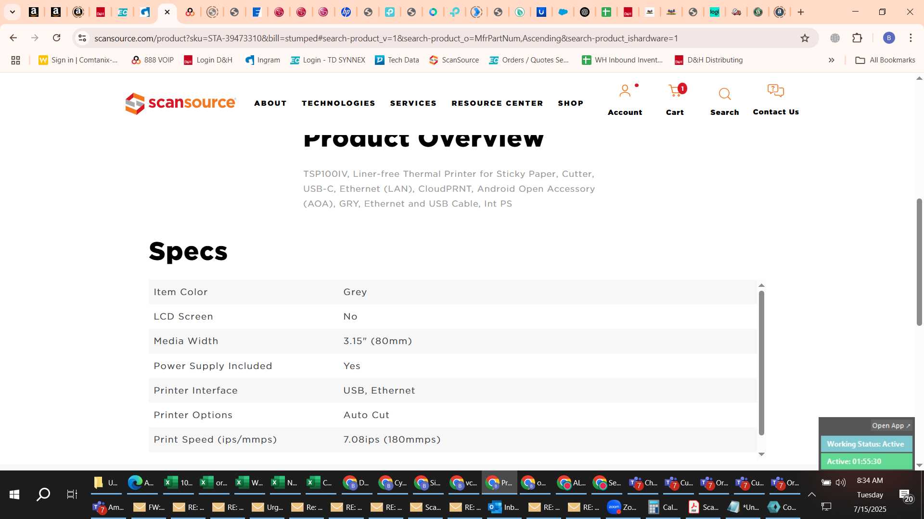Open the shopping Cart icon
Screen dimensions: 924x519
(675, 90)
